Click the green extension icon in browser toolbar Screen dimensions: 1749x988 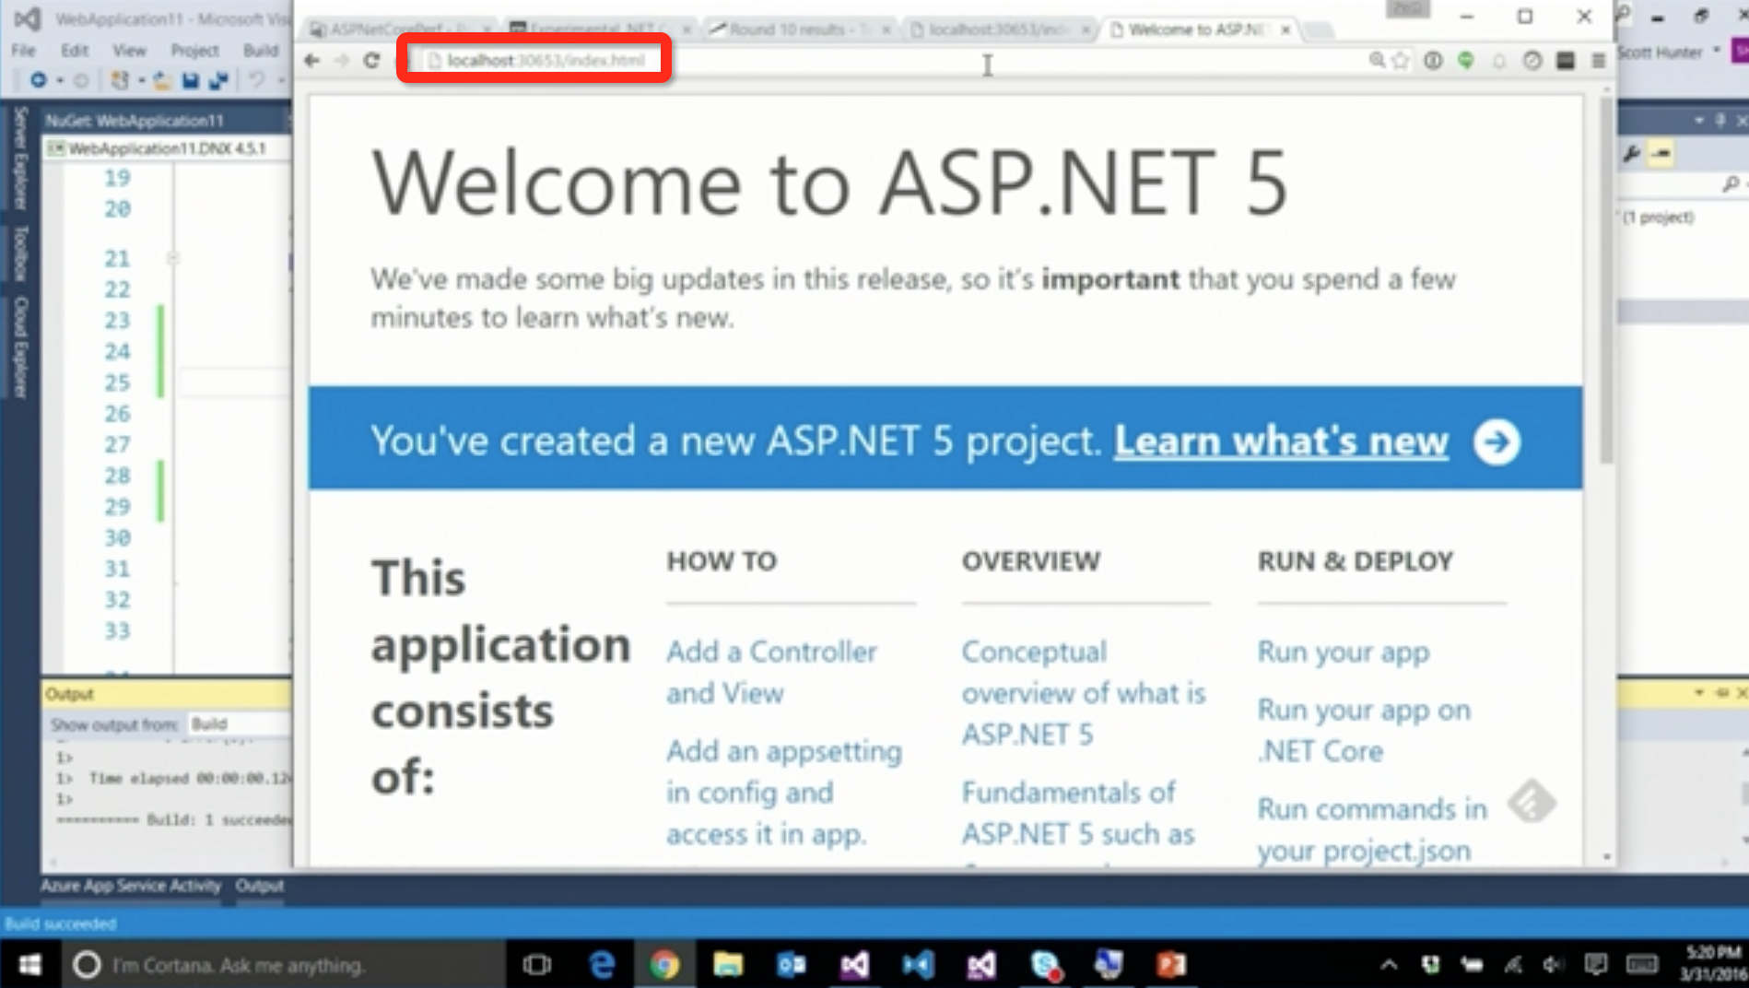tap(1466, 61)
